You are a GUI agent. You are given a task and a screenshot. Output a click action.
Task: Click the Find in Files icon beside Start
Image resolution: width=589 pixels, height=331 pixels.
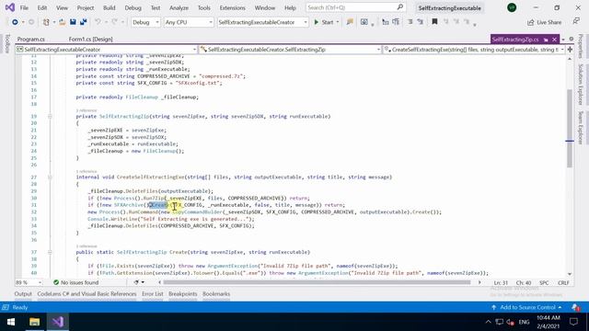pos(350,22)
